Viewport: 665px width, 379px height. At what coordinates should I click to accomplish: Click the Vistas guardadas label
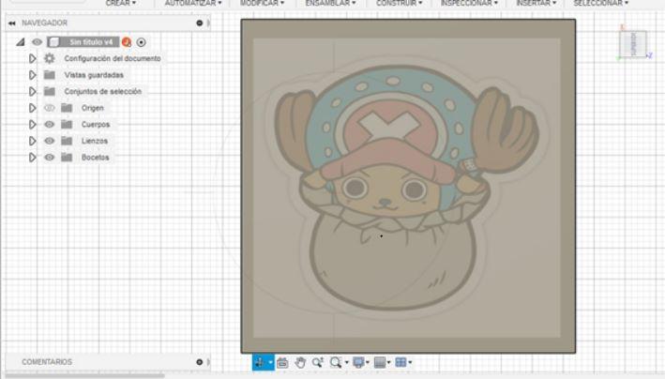click(94, 75)
